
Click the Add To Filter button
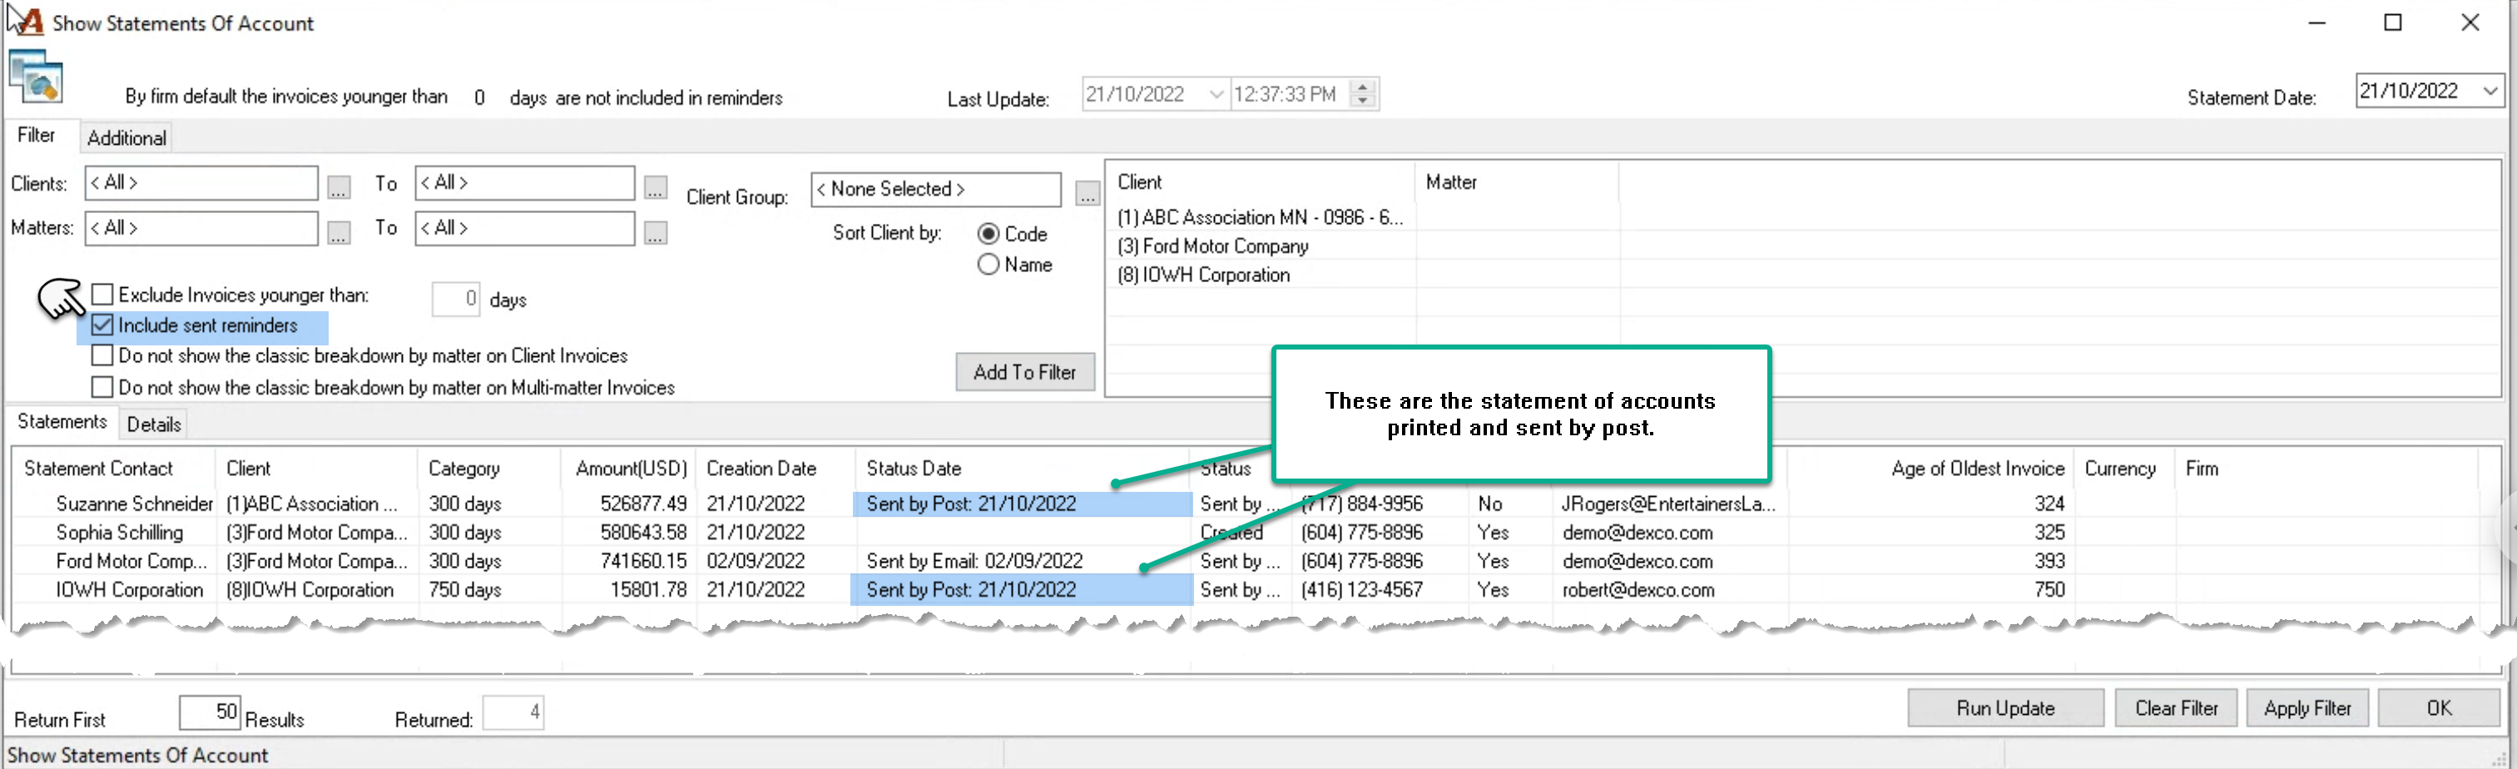(1024, 372)
